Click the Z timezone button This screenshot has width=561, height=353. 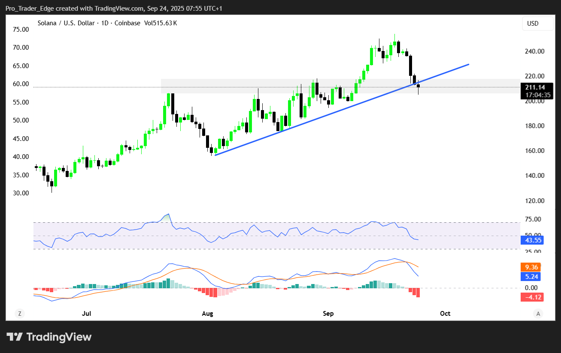pos(19,314)
